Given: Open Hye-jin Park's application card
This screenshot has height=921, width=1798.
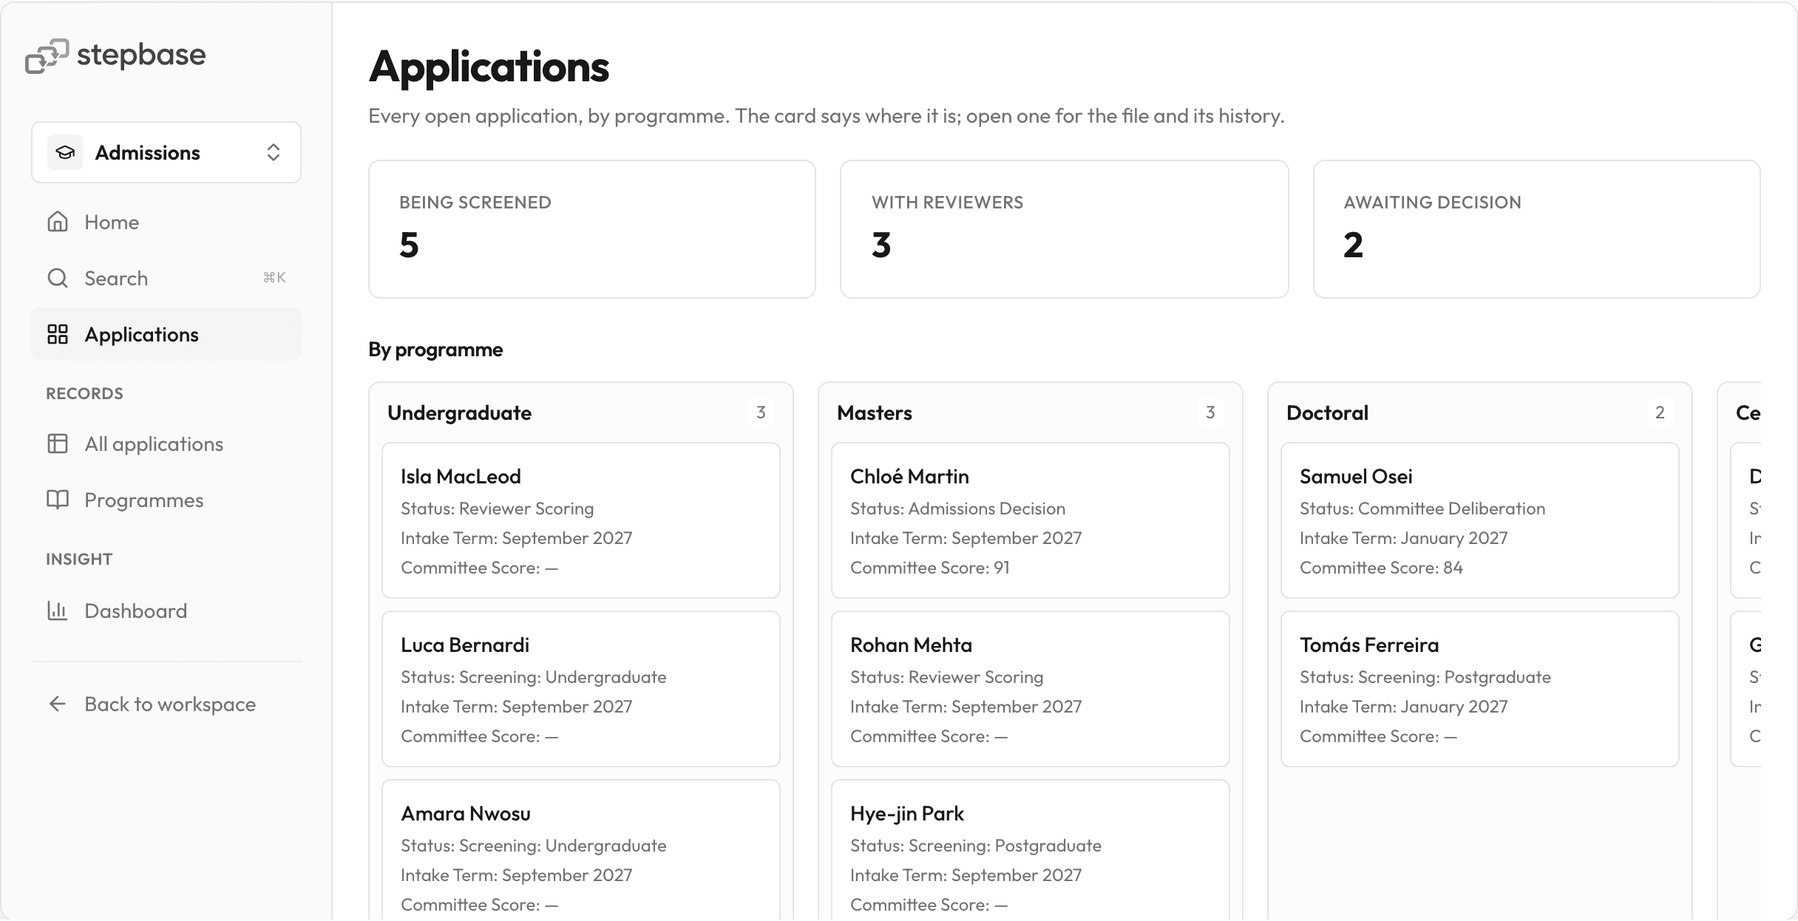Looking at the screenshot, I should [x=1031, y=850].
